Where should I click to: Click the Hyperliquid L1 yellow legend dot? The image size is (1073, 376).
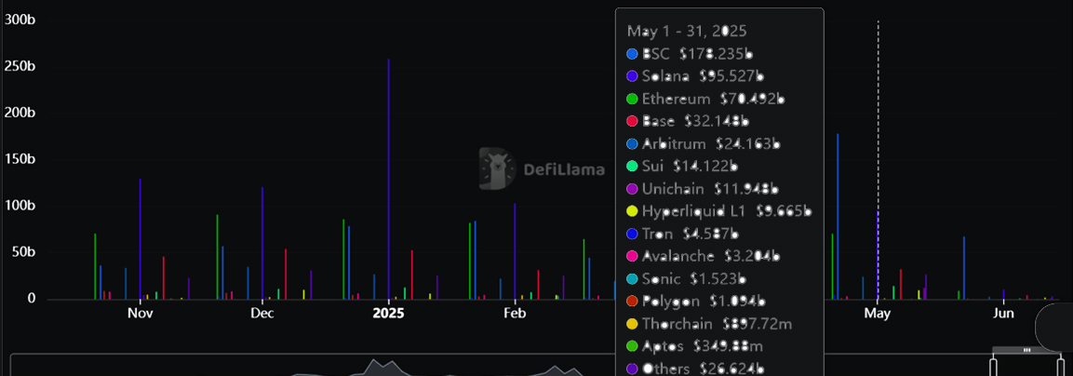(632, 211)
